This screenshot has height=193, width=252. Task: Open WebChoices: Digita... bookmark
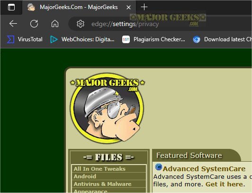[x=88, y=39]
